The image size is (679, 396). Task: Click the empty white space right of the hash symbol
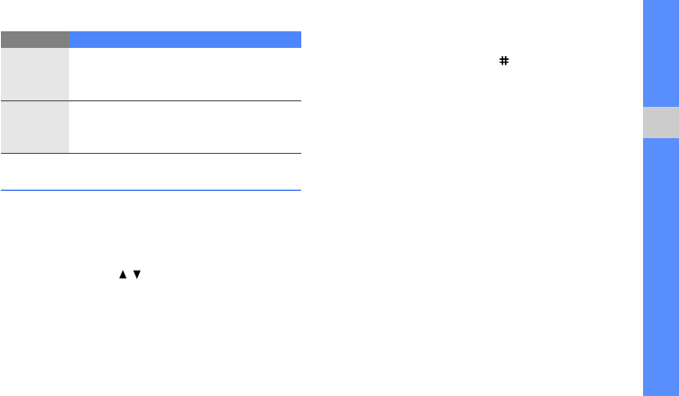(x=571, y=61)
